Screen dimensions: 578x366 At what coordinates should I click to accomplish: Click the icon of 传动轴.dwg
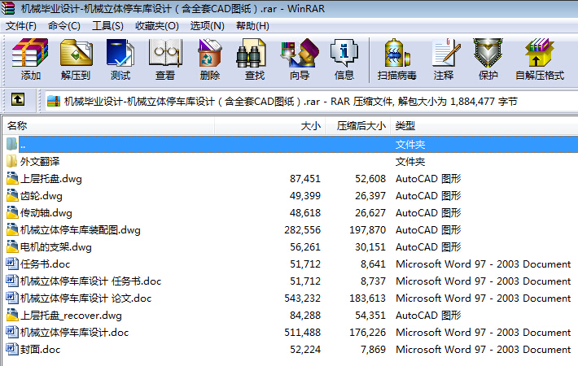pyautogui.click(x=11, y=212)
